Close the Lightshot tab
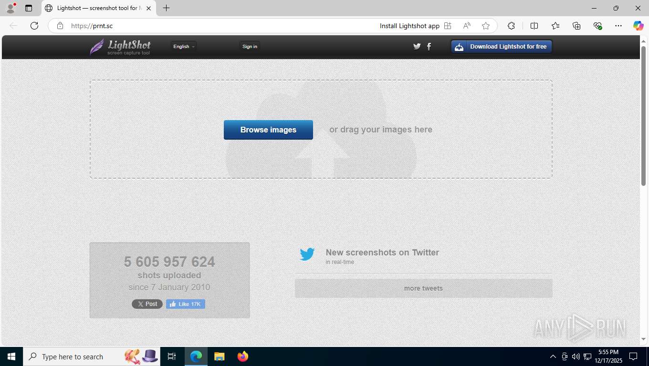 pyautogui.click(x=148, y=8)
